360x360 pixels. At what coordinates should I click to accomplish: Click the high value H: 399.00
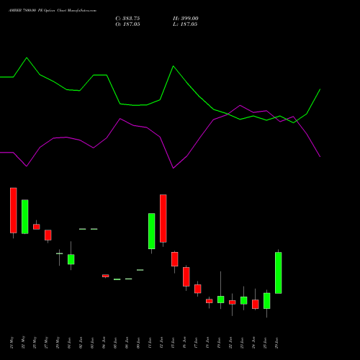pos(186,19)
